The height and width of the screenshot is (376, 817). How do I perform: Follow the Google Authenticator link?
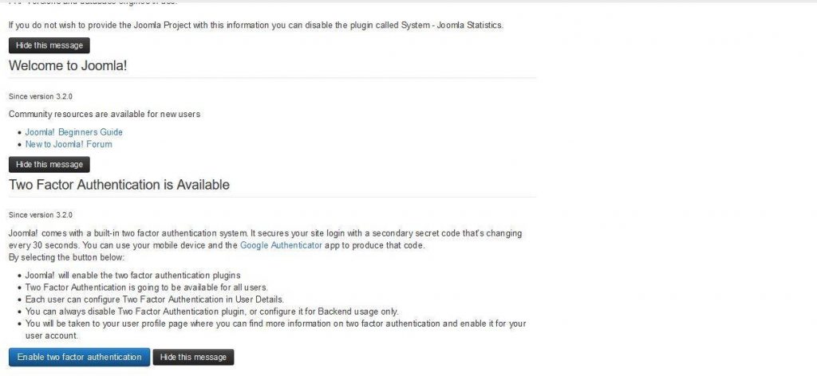(281, 245)
